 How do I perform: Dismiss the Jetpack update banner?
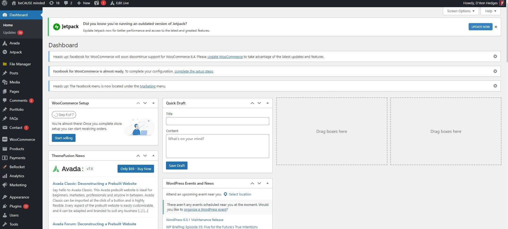point(496,27)
